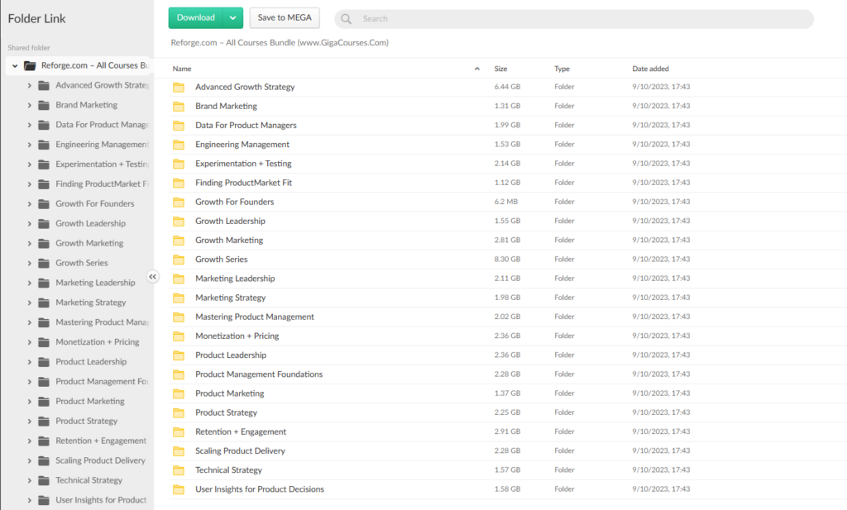Expand Monetization + Pricing sidebar node

(x=29, y=342)
